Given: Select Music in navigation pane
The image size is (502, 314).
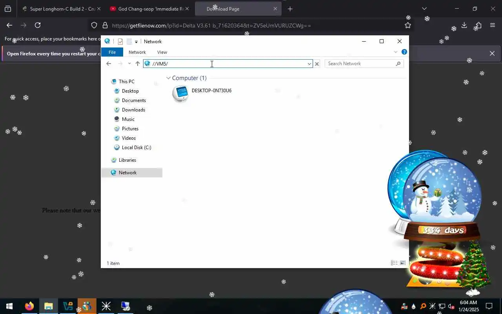Looking at the screenshot, I should pyautogui.click(x=128, y=119).
